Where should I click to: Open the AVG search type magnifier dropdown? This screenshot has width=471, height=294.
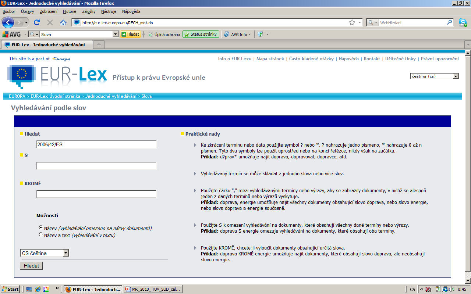coord(33,34)
